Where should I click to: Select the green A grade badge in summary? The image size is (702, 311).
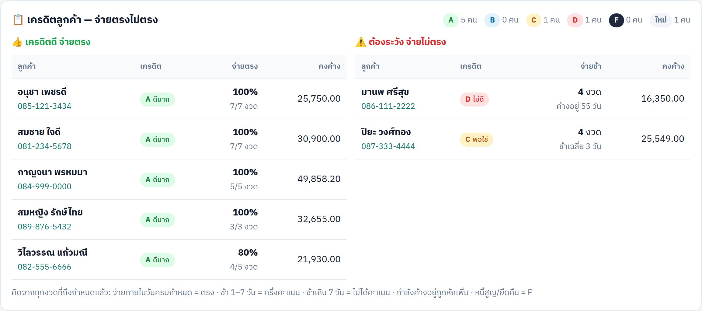coord(451,20)
